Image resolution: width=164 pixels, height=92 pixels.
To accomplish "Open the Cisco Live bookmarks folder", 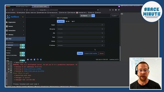I will point(91,13).
